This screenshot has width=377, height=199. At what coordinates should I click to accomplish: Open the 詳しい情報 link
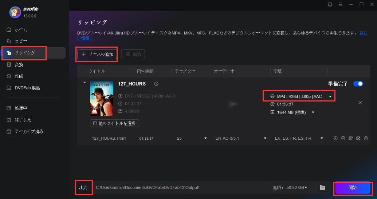pos(363,33)
